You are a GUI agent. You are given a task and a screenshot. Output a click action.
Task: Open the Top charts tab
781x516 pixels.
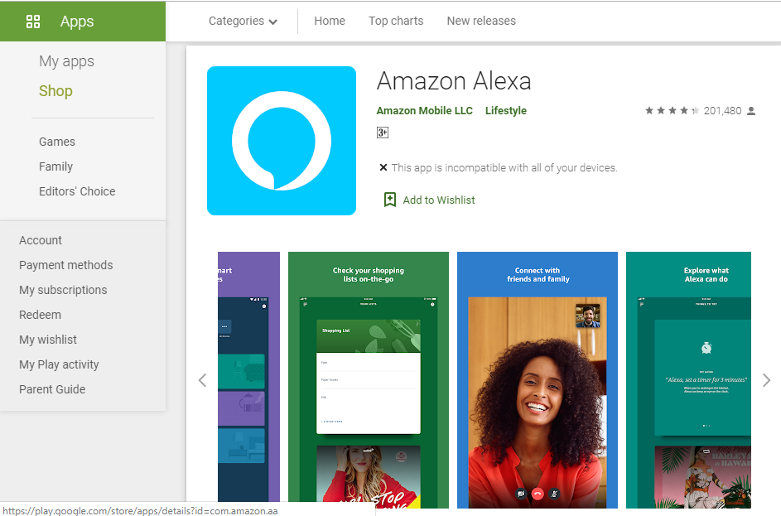click(x=396, y=21)
